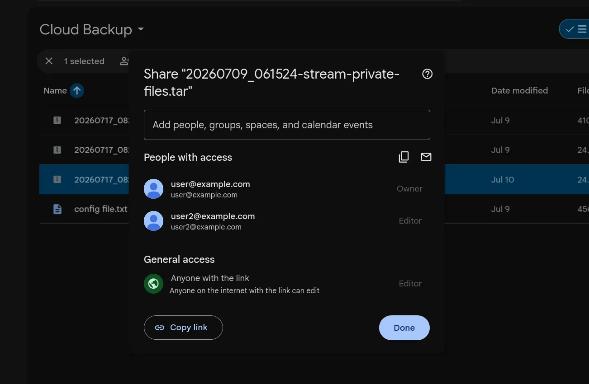The width and height of the screenshot is (589, 384).
Task: Click the green globe general access icon
Action: pyautogui.click(x=153, y=284)
